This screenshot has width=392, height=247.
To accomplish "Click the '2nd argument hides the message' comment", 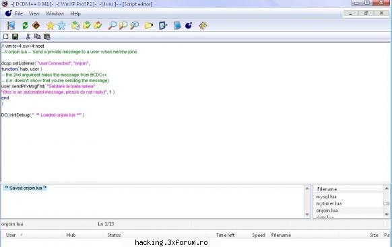I will click(x=54, y=75).
